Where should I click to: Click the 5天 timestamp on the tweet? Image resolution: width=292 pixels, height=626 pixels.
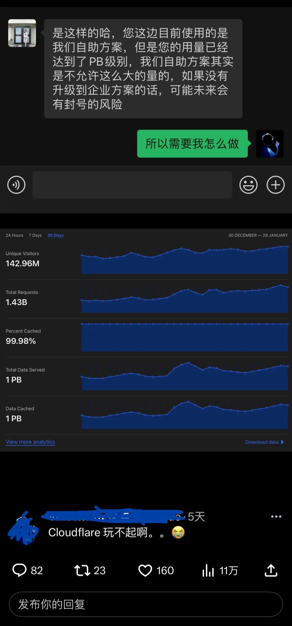[x=196, y=517]
